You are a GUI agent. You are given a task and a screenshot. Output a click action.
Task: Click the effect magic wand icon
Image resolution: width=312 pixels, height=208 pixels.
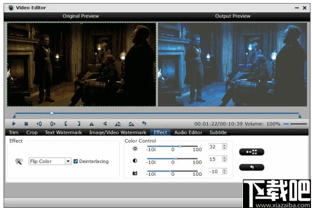19,161
